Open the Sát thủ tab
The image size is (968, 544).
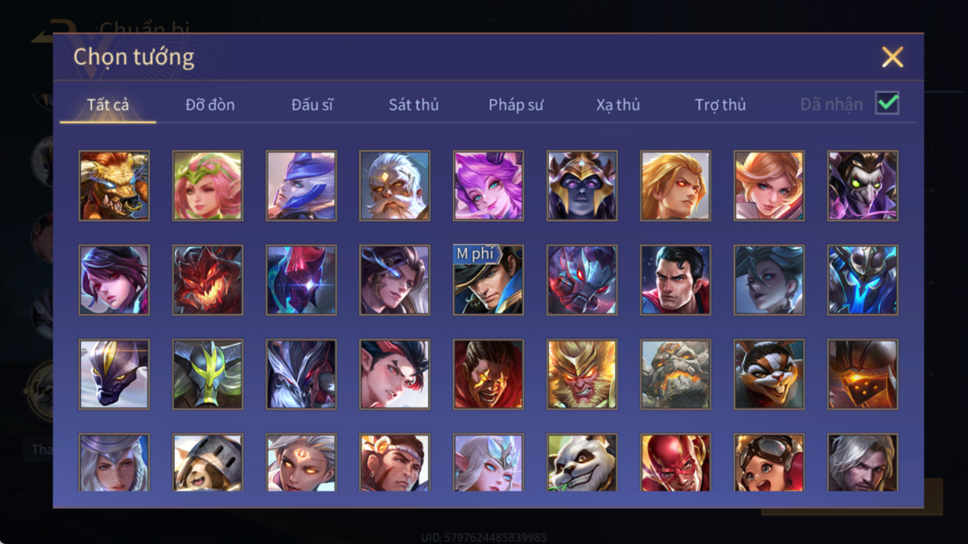pyautogui.click(x=414, y=105)
